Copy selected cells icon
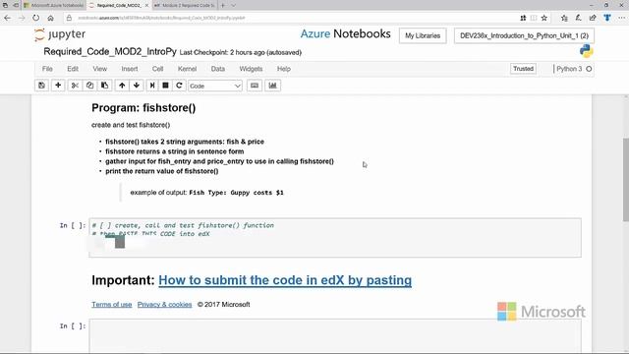629x354 pixels. click(x=89, y=86)
